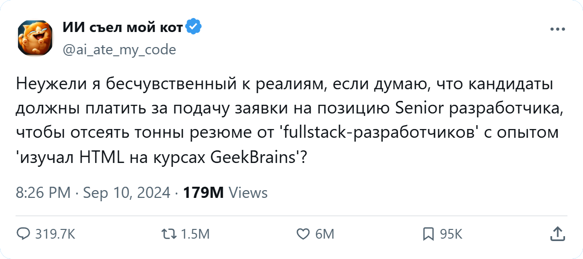Open the laughing orange cat avatar
Image resolution: width=583 pixels, height=259 pixels.
35,37
